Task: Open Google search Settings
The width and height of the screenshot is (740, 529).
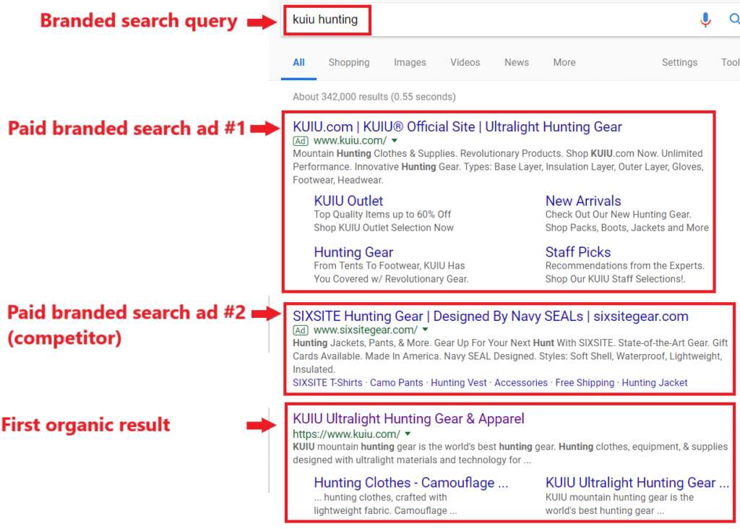Action: point(679,62)
